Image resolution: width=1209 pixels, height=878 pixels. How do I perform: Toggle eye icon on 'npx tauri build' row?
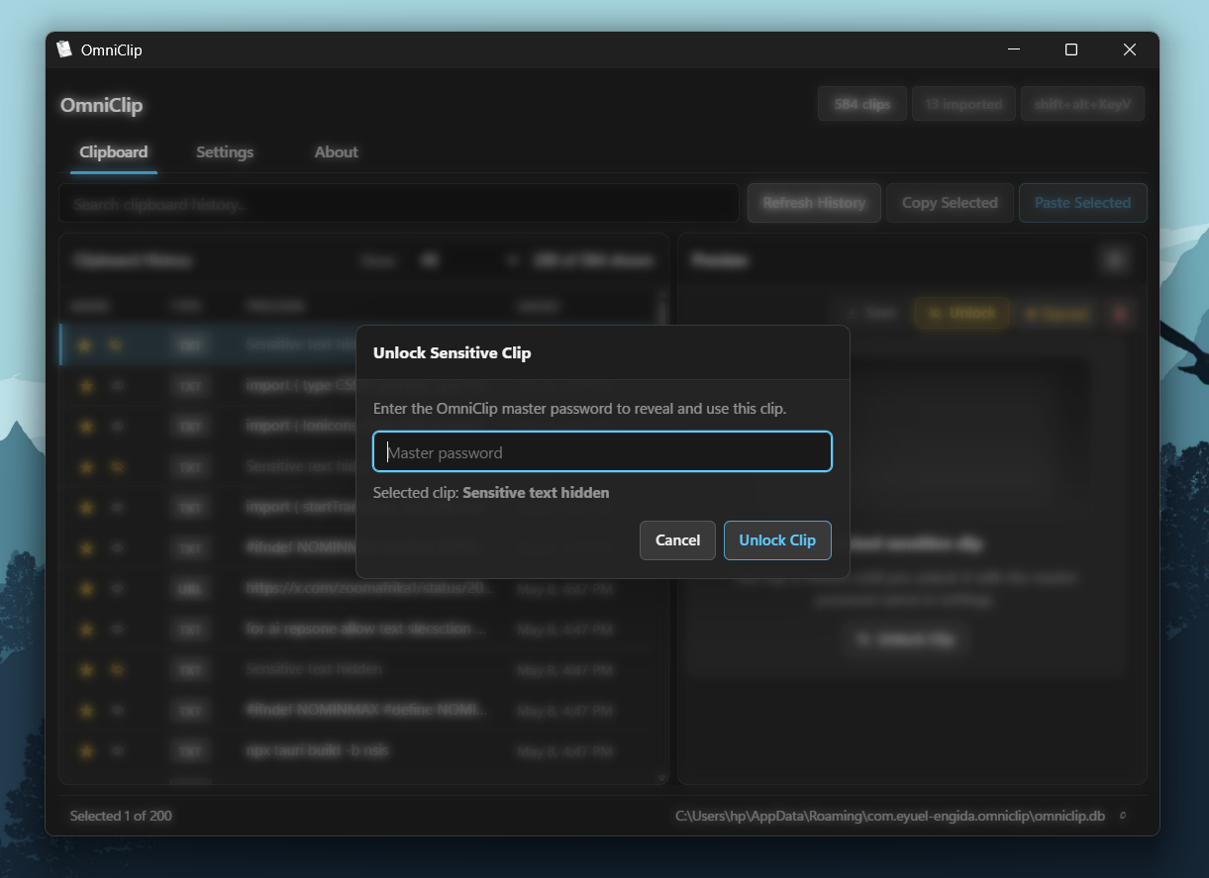point(117,750)
